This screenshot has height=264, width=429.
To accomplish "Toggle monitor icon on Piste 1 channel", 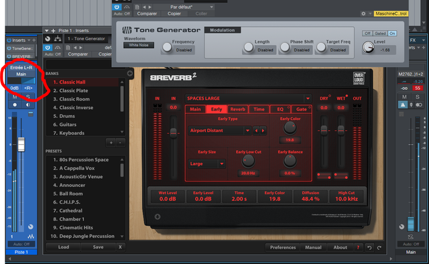I will [x=28, y=105].
